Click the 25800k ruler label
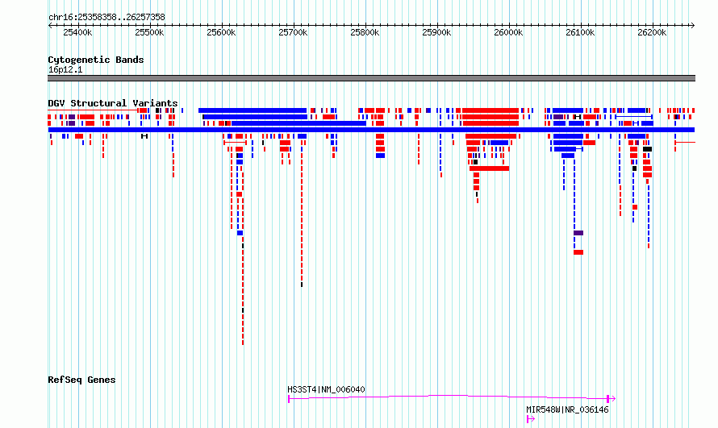This screenshot has width=718, height=428. click(365, 32)
